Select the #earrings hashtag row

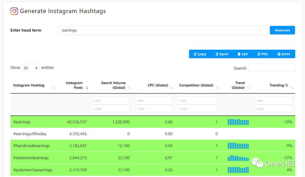point(153,122)
